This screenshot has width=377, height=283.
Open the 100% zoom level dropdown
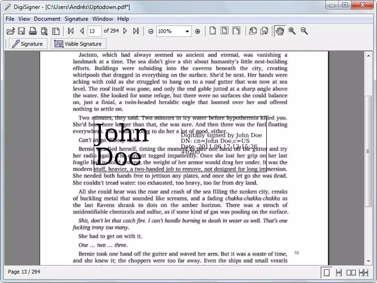[187, 31]
